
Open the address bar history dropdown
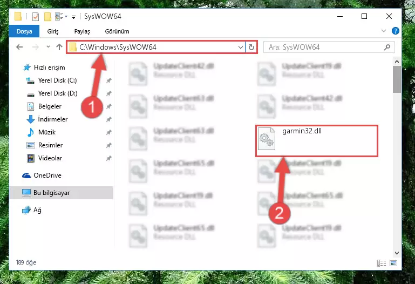coord(240,48)
